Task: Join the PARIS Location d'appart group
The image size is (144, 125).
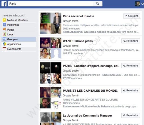Action: pos(131,66)
